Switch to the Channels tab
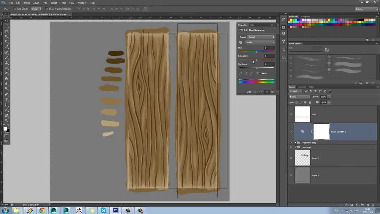Screen dimensions: 380x214 302,87
